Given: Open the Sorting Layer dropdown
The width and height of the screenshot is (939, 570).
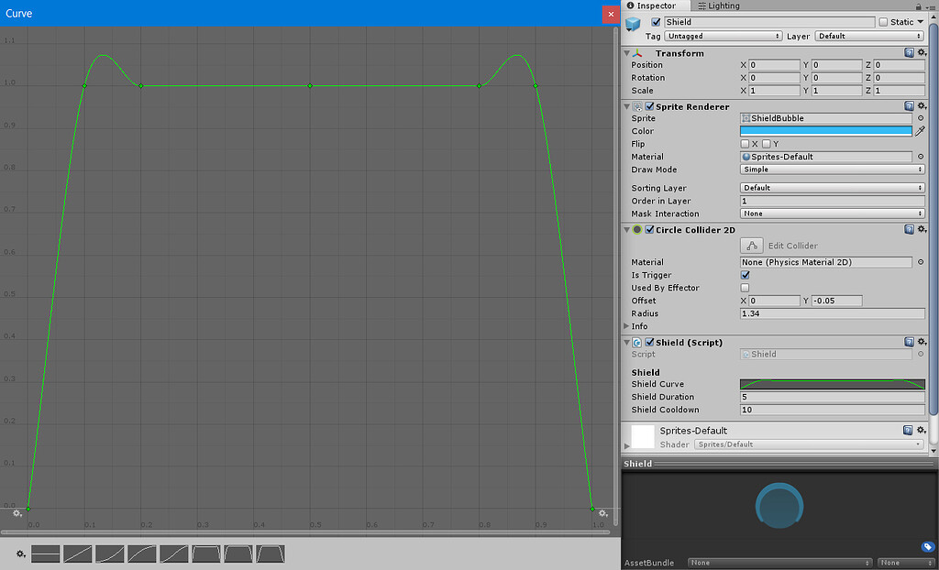Looking at the screenshot, I should tap(830, 188).
